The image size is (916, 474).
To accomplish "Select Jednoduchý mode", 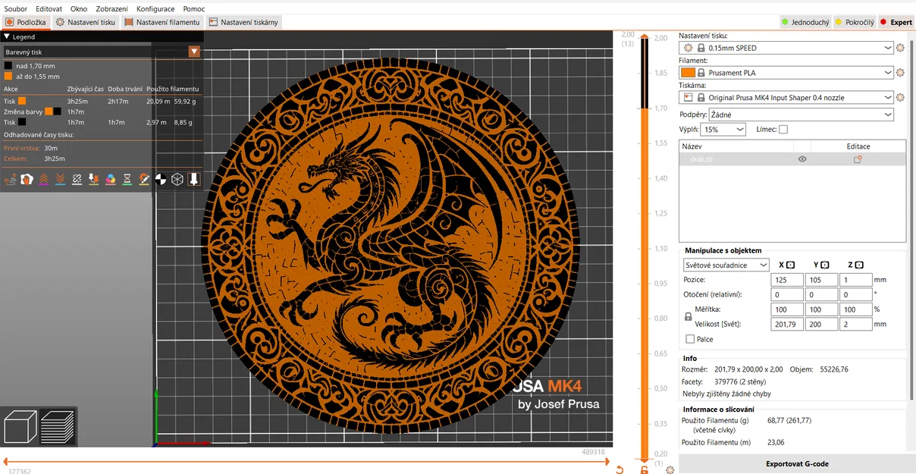I will pyautogui.click(x=805, y=22).
